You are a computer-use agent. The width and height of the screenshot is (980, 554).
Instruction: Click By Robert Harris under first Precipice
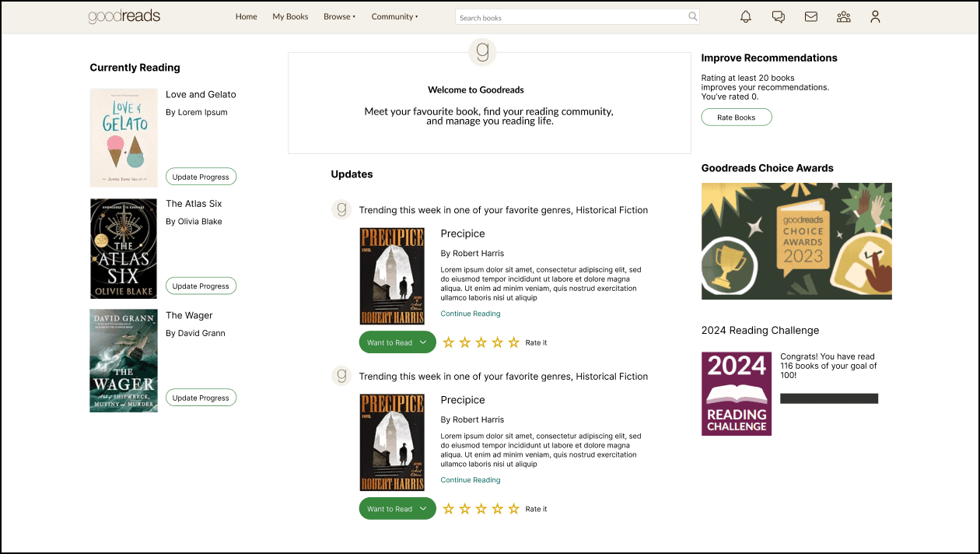[472, 253]
